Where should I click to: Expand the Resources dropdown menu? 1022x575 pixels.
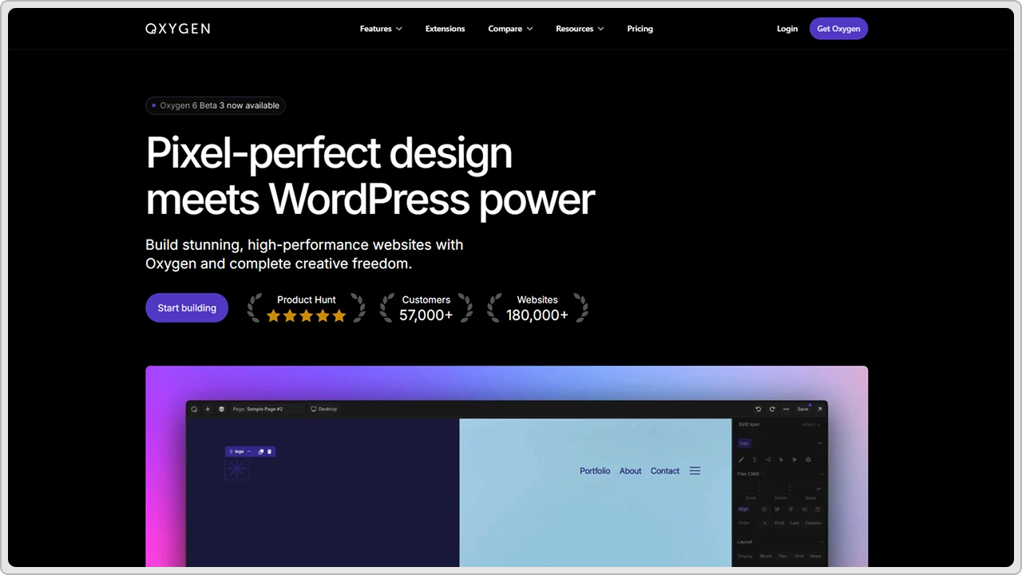click(580, 29)
